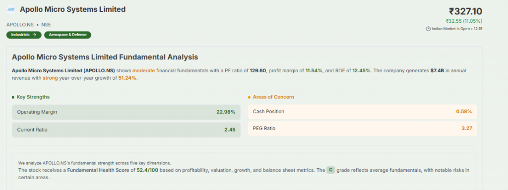Click the APOLLO.NS ticker symbol
Image resolution: width=508 pixels, height=190 pixels.
20,25
